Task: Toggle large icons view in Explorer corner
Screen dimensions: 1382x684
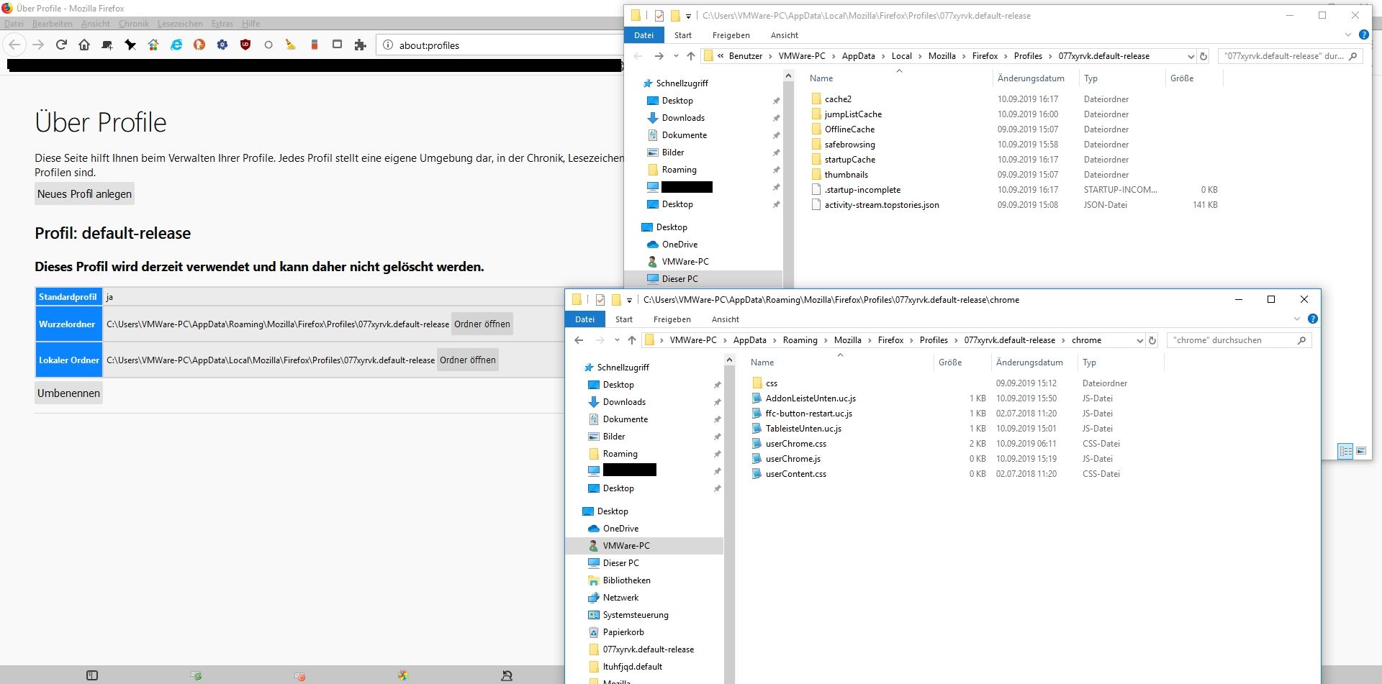Action: (x=1361, y=451)
